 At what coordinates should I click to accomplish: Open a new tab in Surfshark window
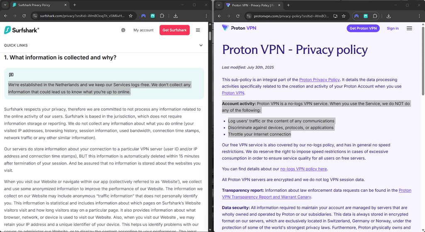(x=75, y=5)
